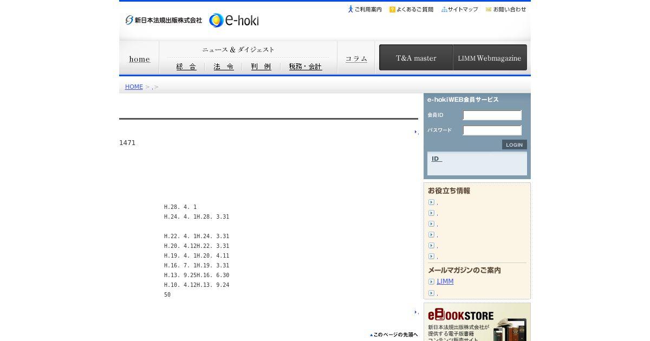Click the e-hoki logo
The image size is (650, 341).
click(x=234, y=20)
